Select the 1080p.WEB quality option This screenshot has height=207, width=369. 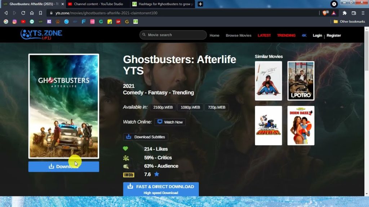click(190, 107)
